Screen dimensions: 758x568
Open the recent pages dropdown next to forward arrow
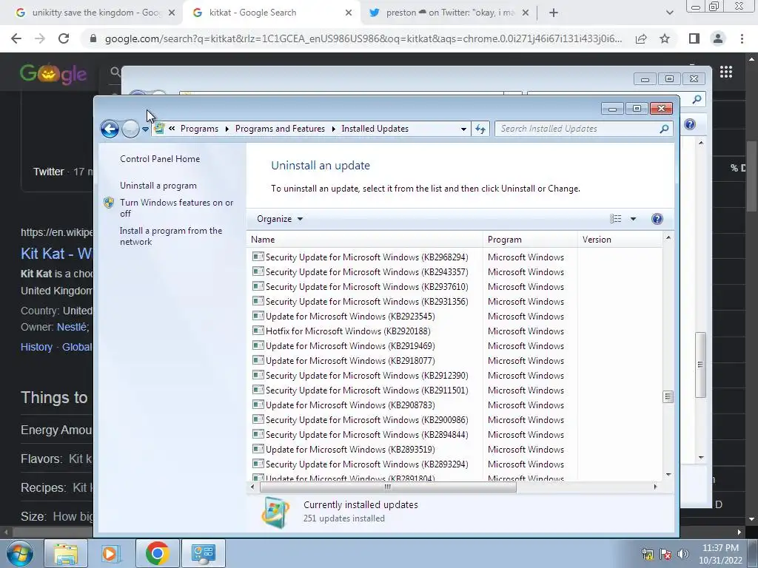tap(145, 129)
